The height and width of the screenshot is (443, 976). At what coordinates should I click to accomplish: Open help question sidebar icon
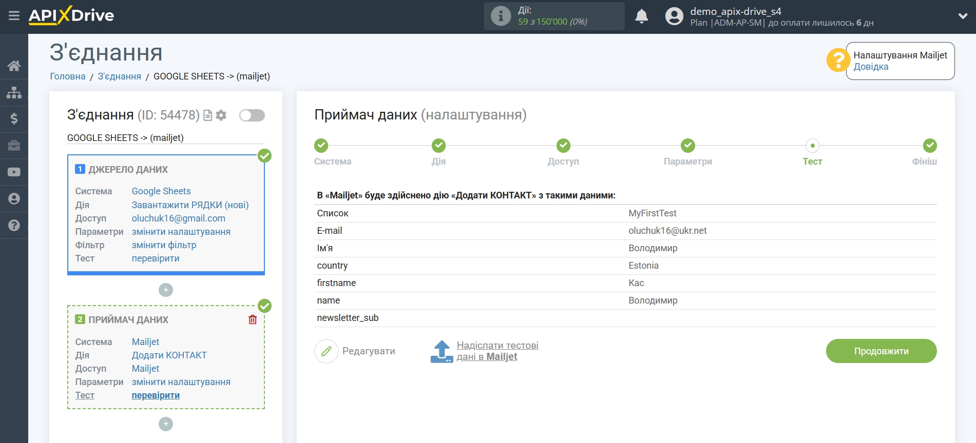[14, 225]
